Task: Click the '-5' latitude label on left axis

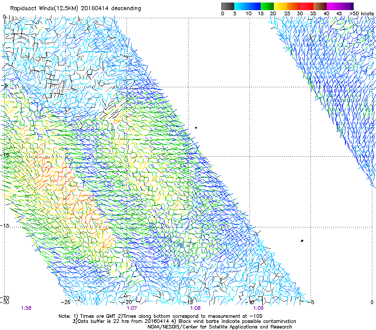Action: tap(4, 86)
